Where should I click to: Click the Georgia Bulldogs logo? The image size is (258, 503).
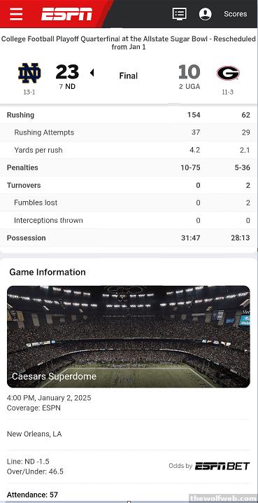228,73
